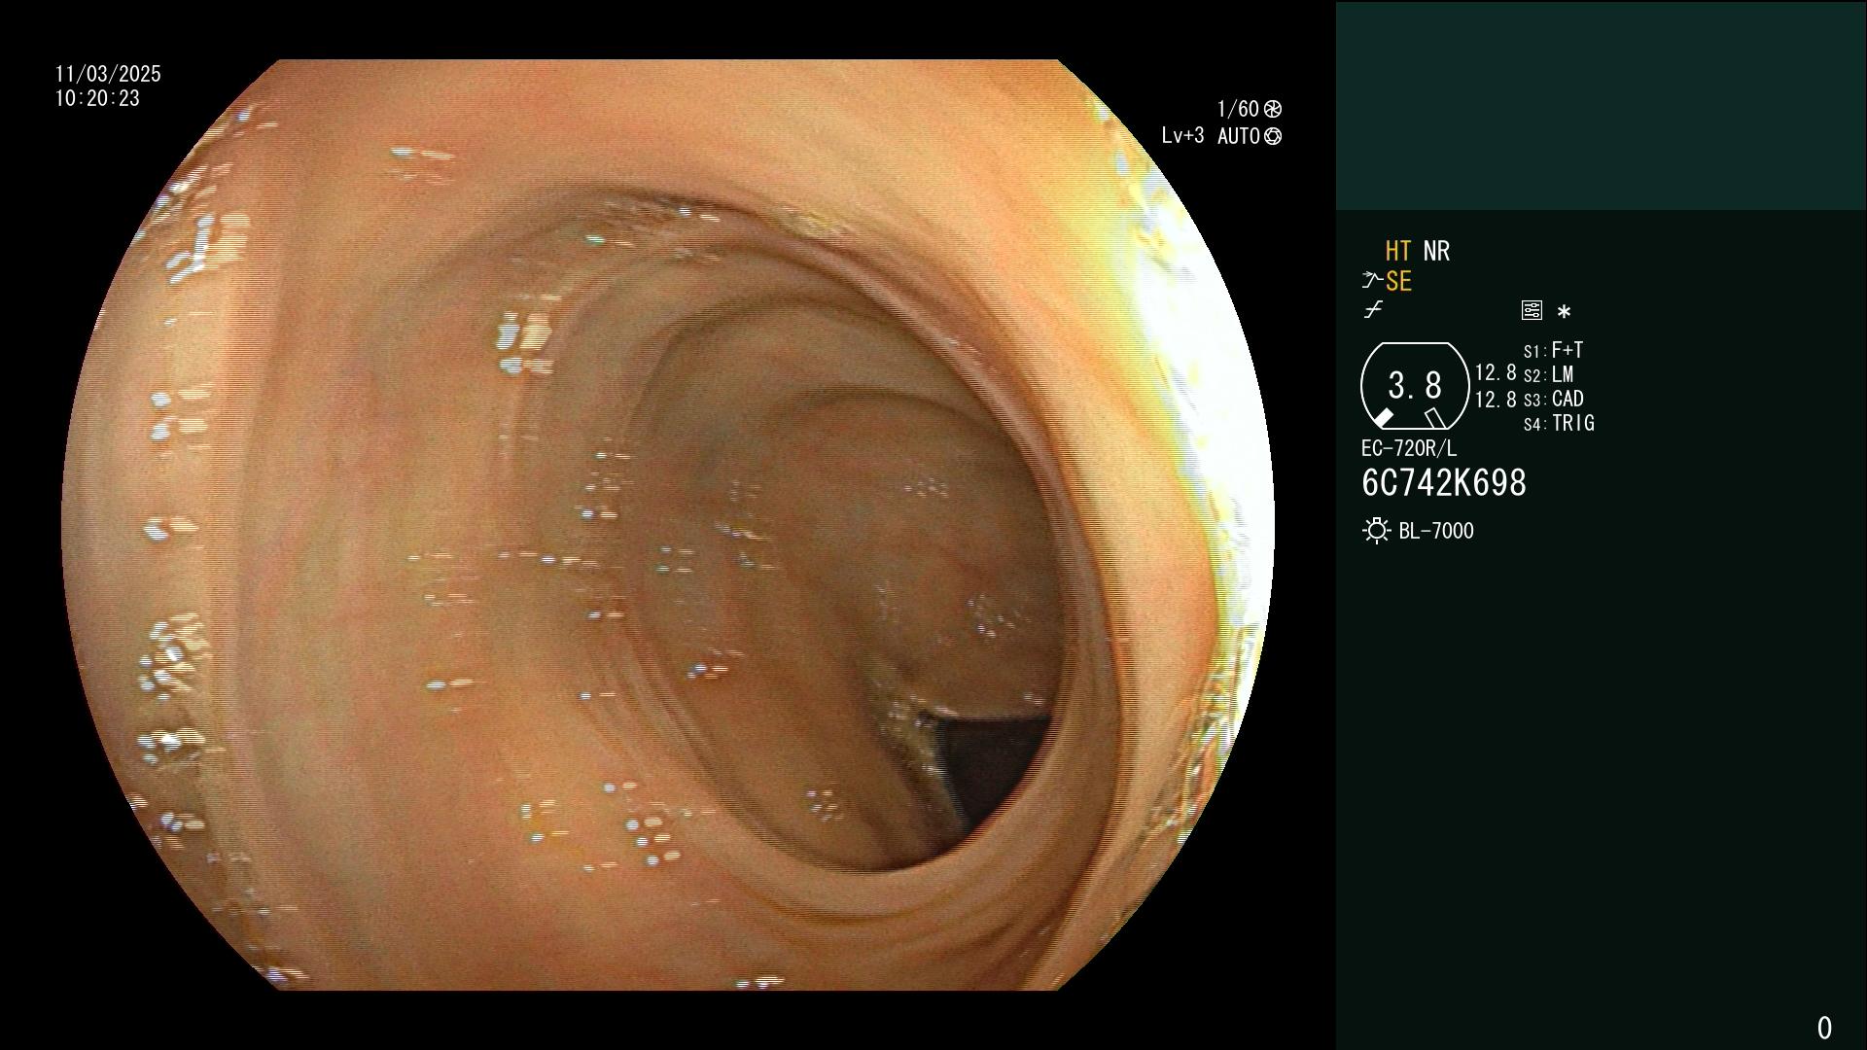Open the settings sliders icon

point(1532,310)
